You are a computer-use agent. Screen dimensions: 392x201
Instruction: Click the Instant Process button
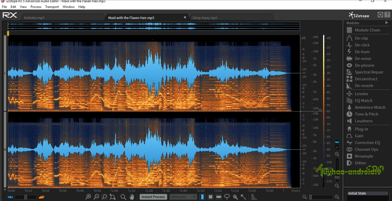tap(153, 197)
